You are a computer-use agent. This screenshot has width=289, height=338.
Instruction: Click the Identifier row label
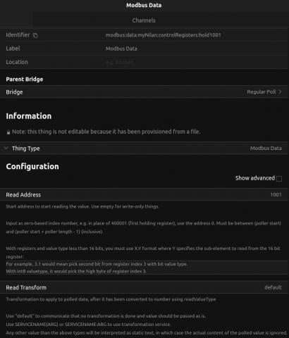(18, 35)
